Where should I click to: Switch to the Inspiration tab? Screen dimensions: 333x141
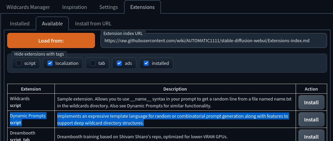pos(74,7)
